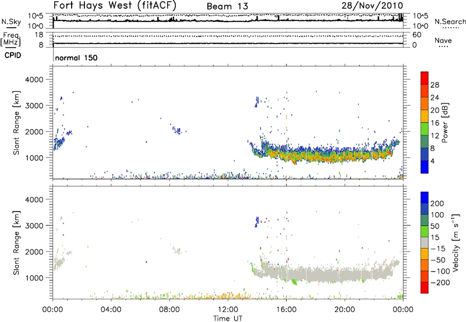Click the N.Sky legend label
The image size is (466, 322).
coord(10,22)
